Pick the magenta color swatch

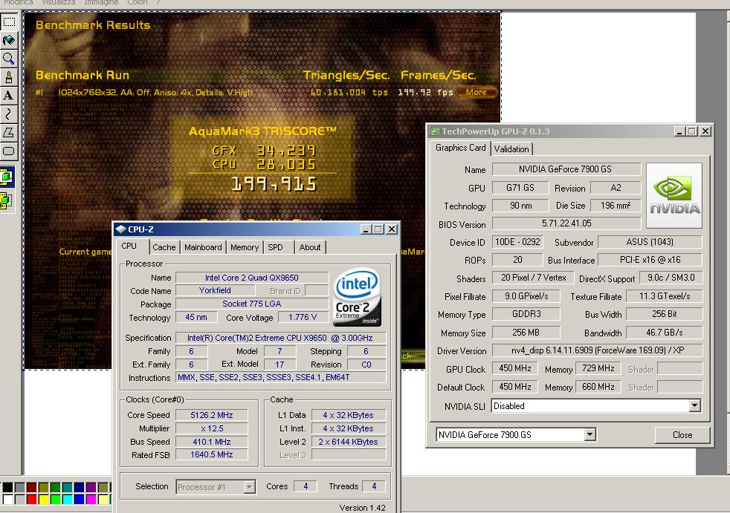click(x=91, y=500)
